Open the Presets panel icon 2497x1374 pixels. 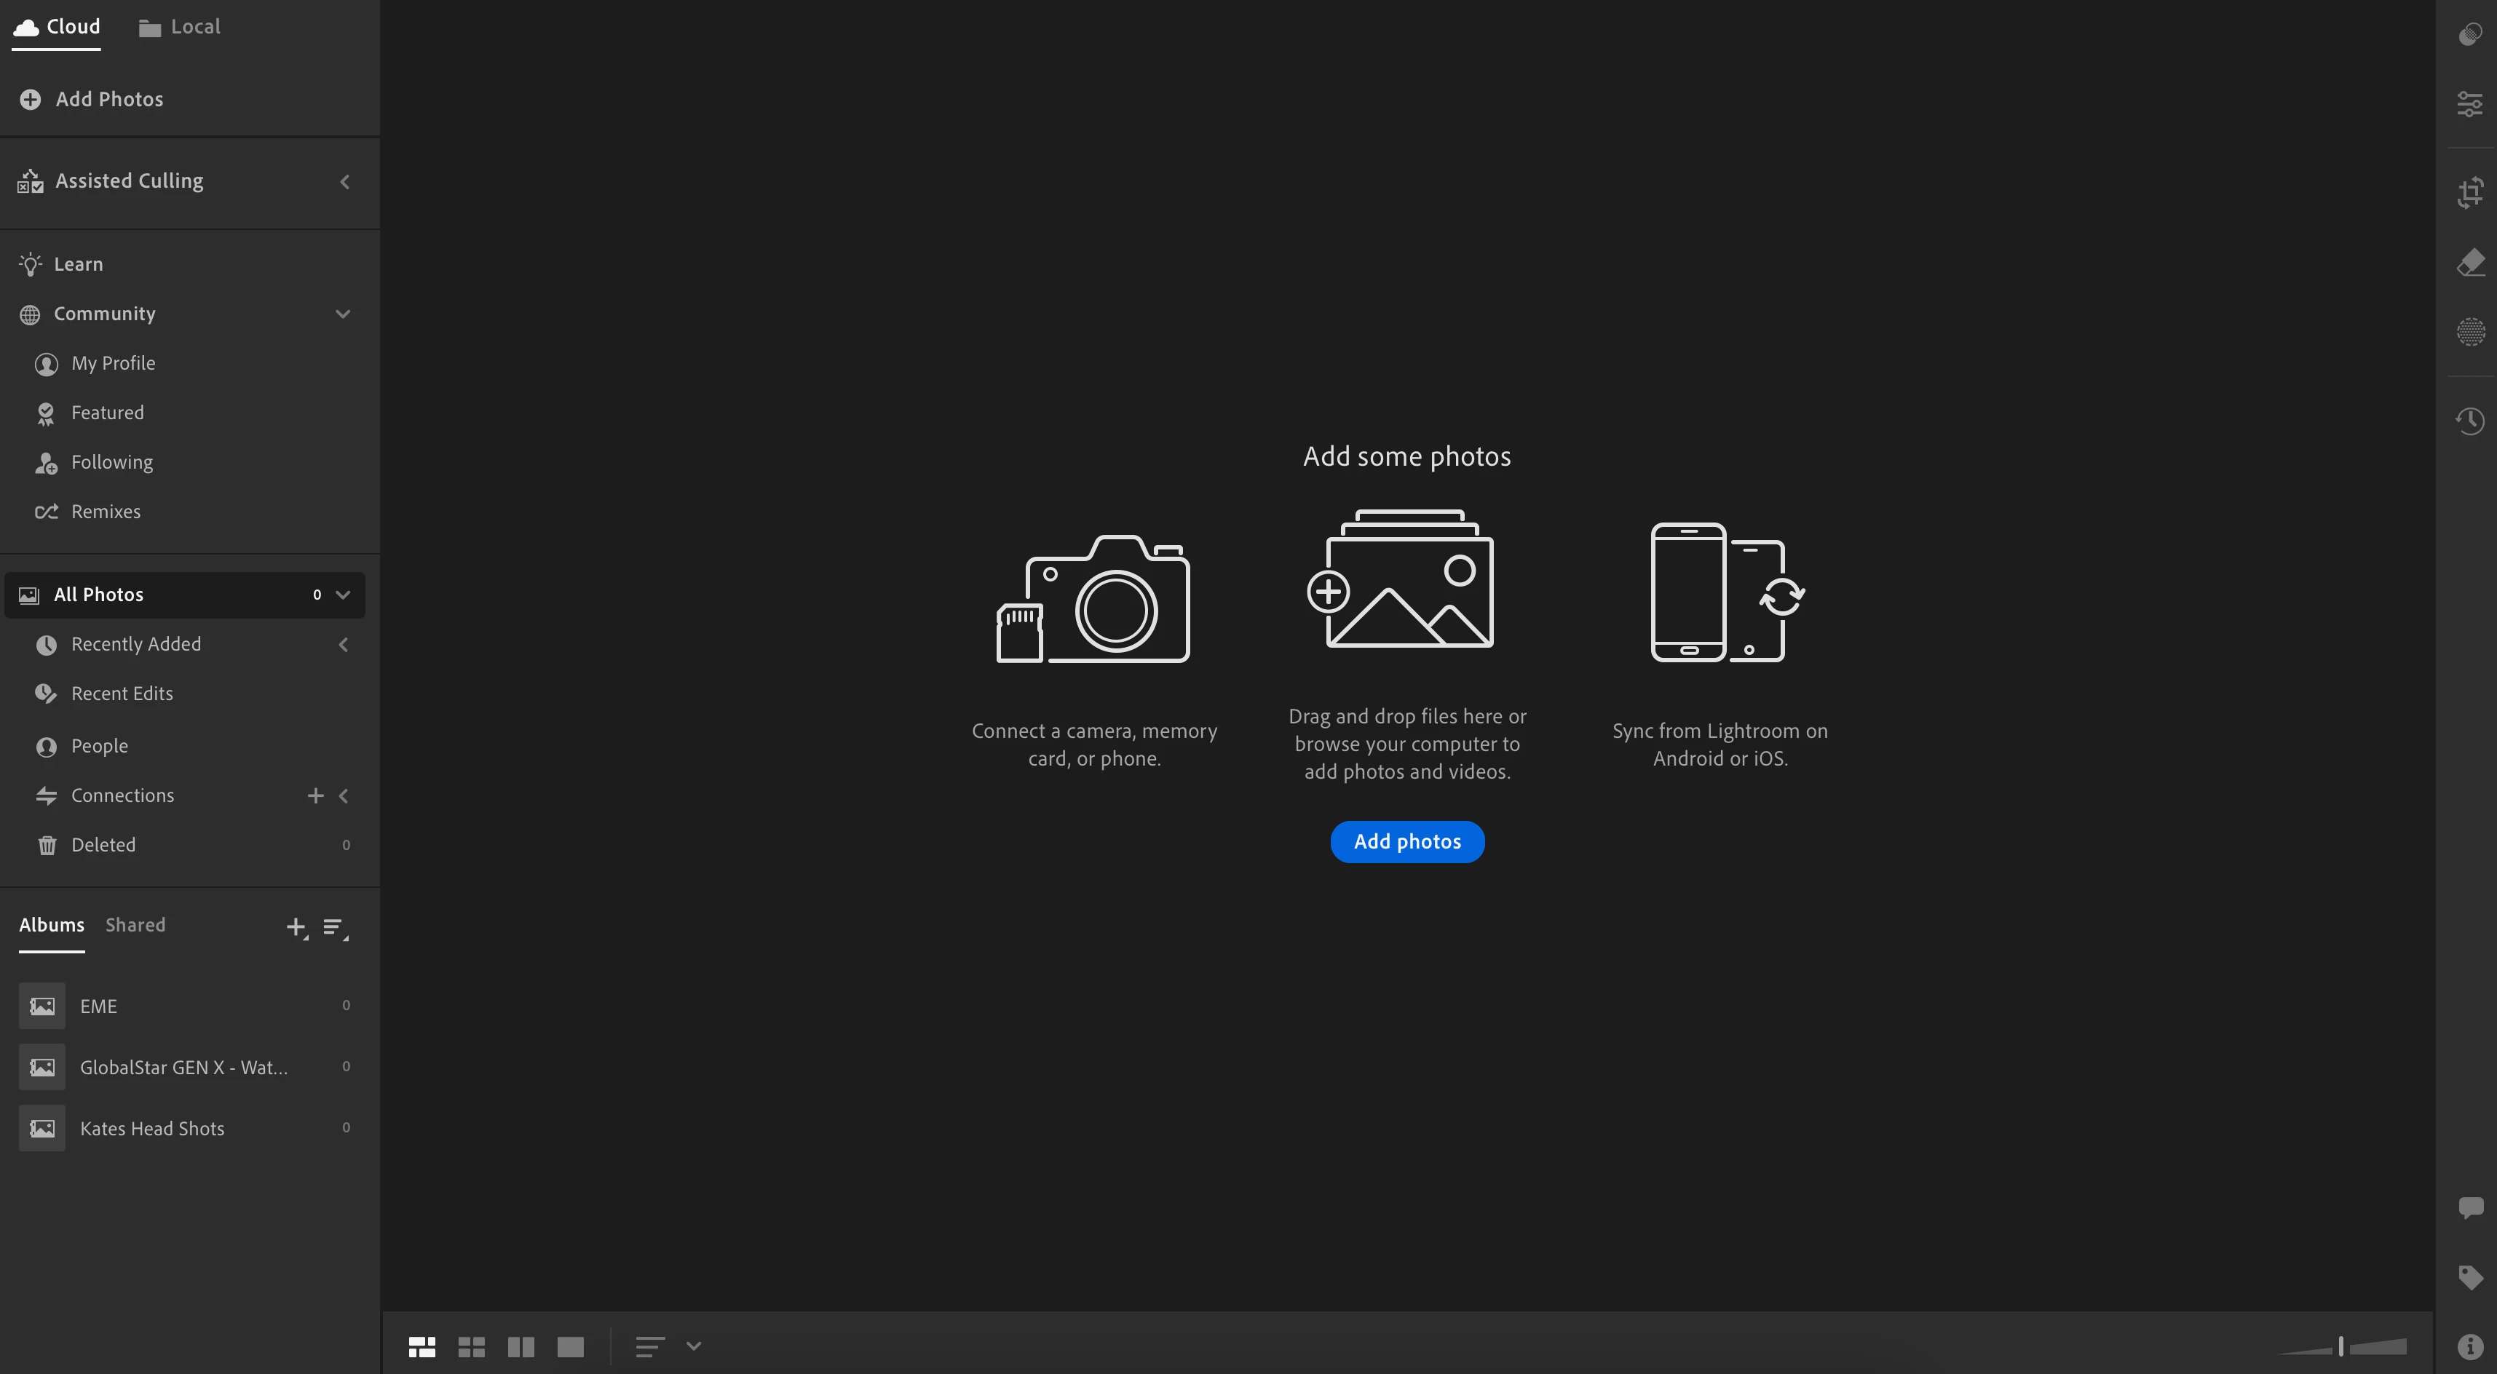(x=2470, y=35)
